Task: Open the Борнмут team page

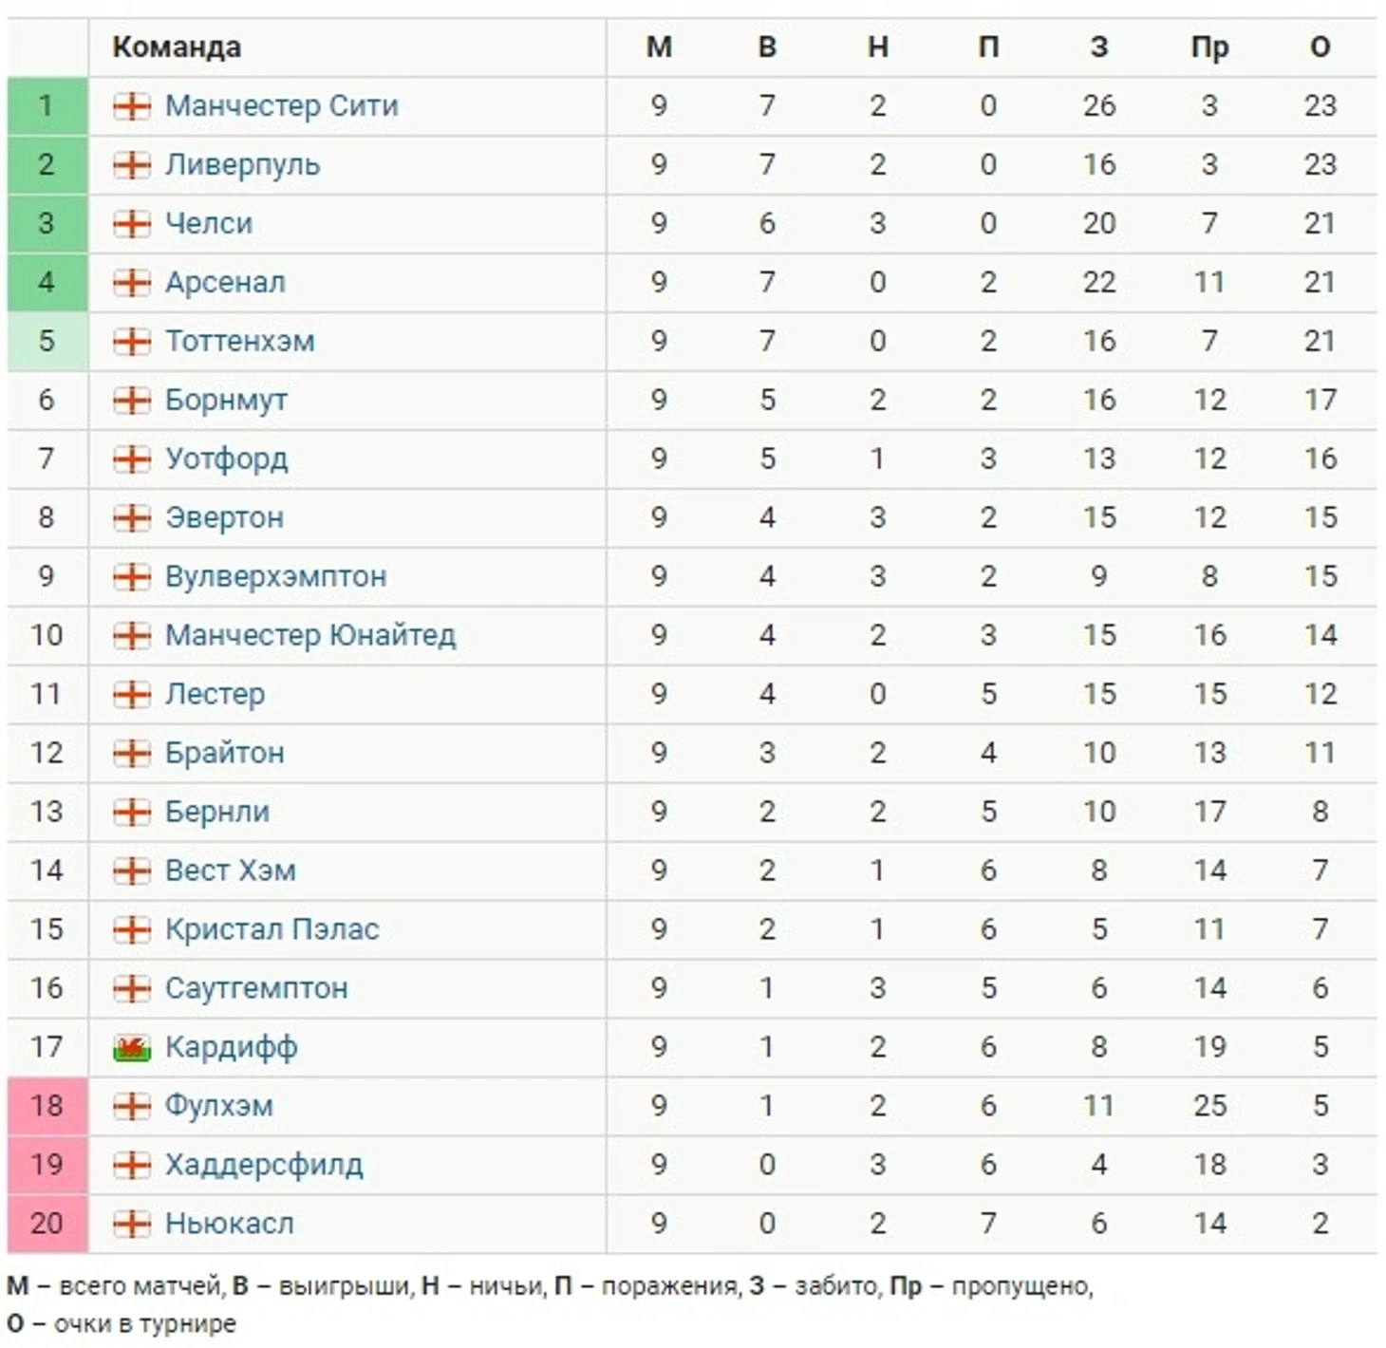Action: (226, 400)
